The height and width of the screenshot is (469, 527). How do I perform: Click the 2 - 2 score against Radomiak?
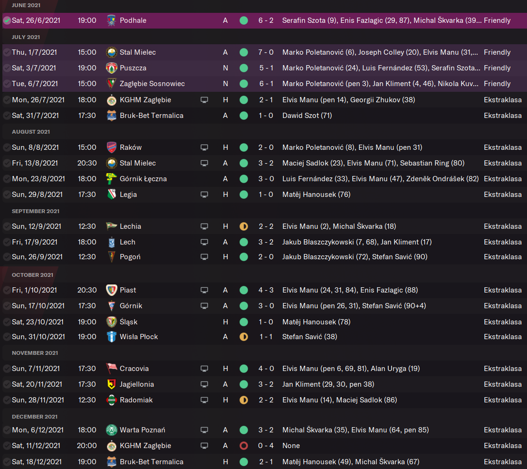(266, 400)
